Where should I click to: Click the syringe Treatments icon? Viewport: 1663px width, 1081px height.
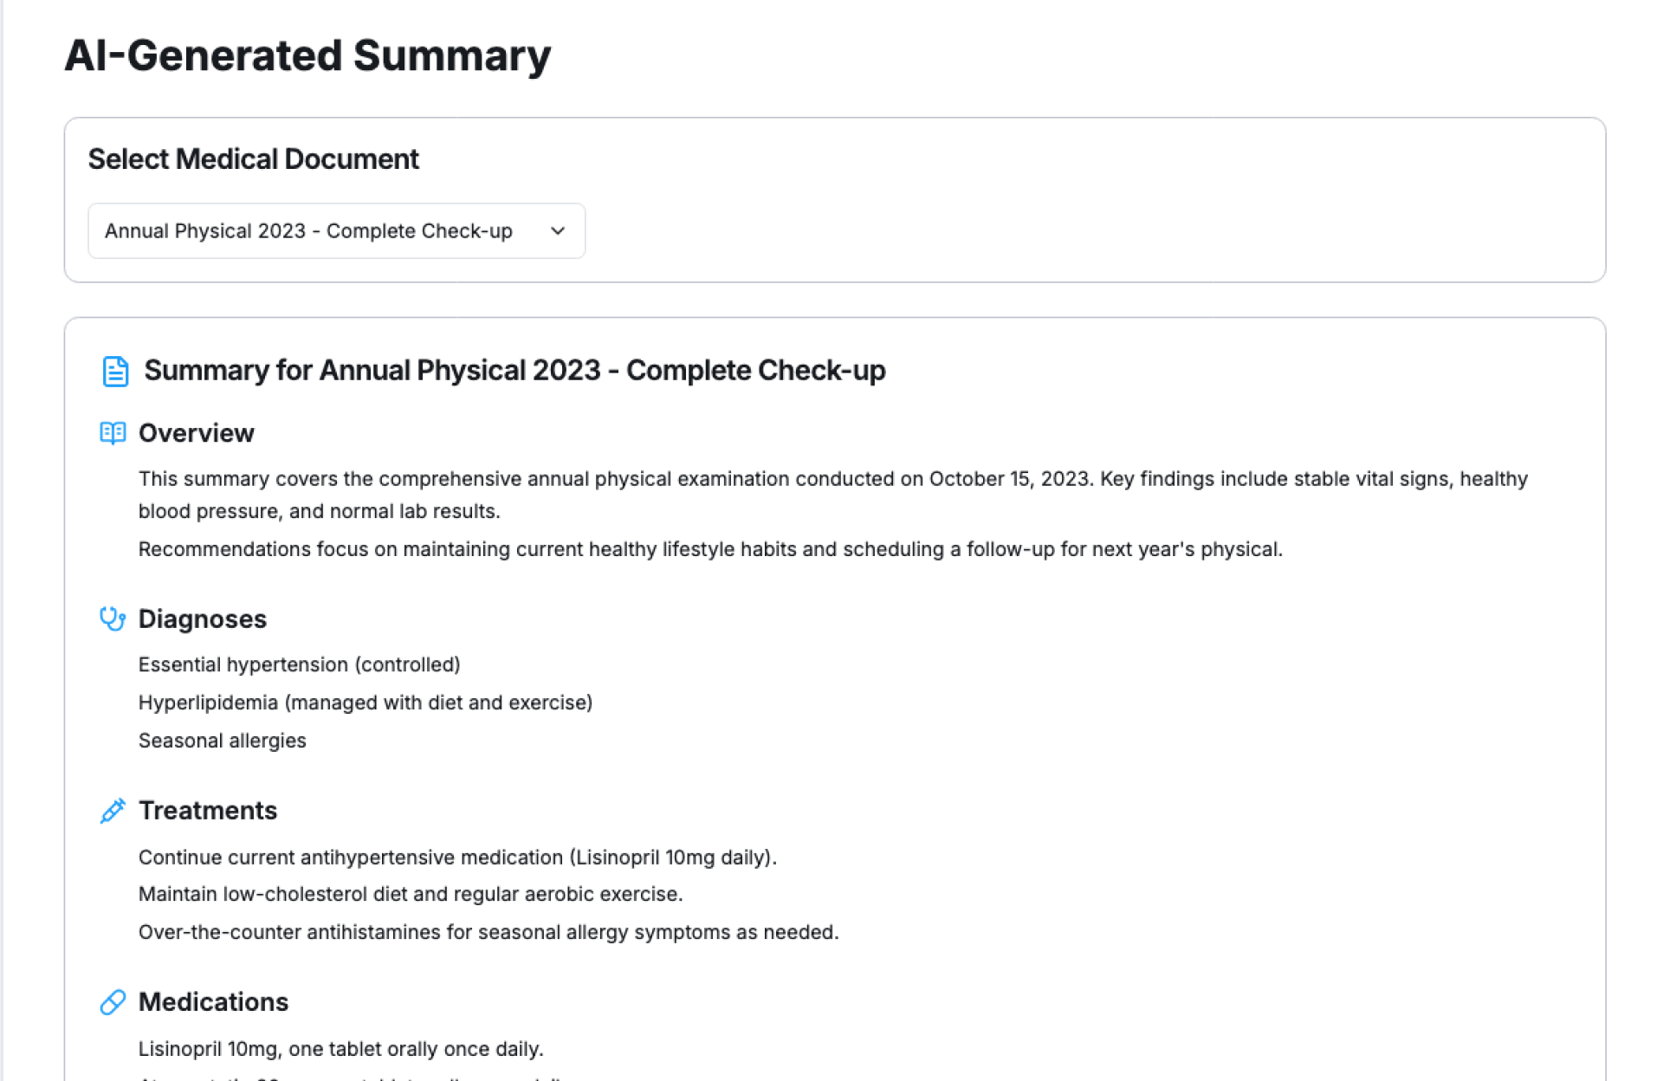(x=113, y=811)
